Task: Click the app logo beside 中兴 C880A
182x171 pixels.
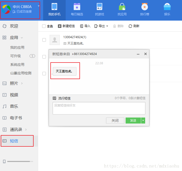Action: tap(6, 9)
